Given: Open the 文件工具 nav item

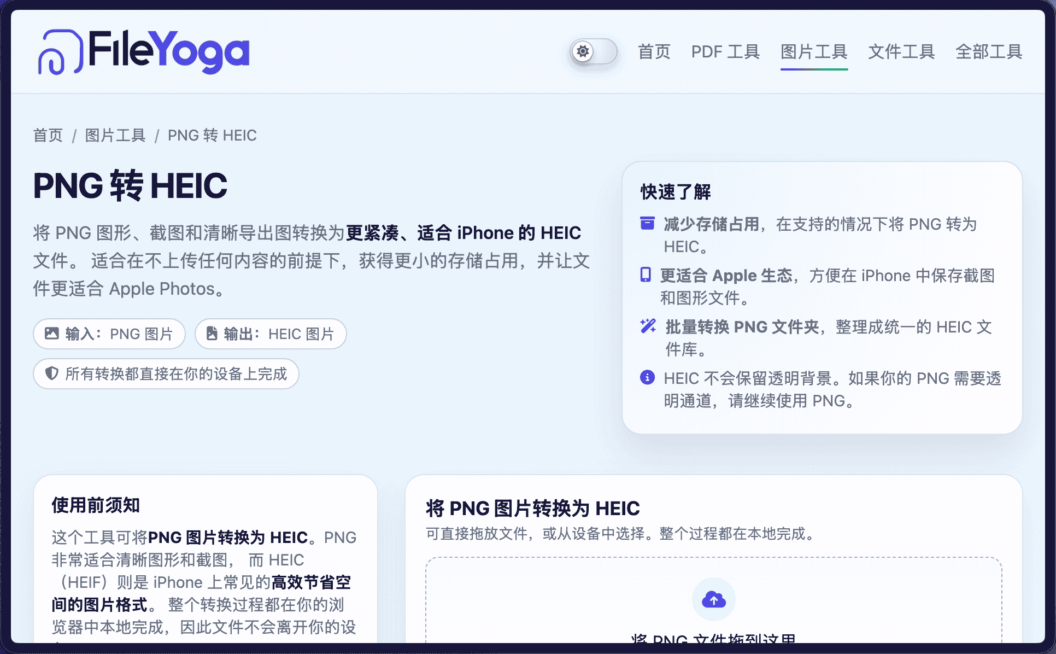Looking at the screenshot, I should tap(901, 52).
